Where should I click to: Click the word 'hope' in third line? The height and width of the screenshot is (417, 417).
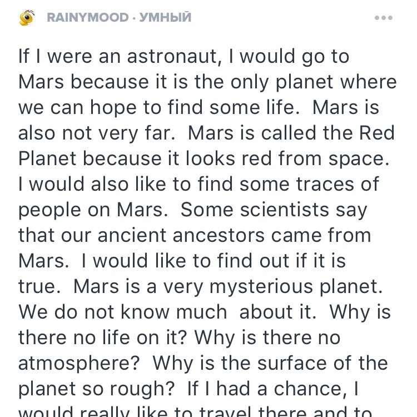[113, 107]
